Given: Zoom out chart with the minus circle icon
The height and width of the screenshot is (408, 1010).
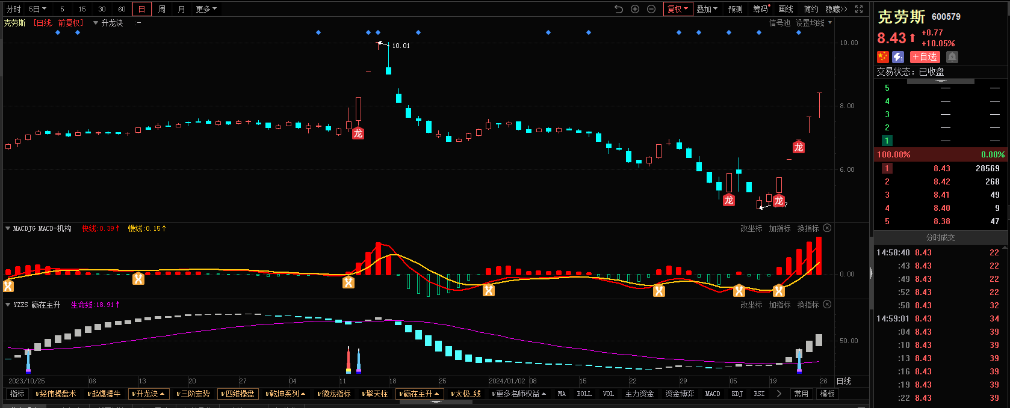Looking at the screenshot, I should (x=651, y=9).
